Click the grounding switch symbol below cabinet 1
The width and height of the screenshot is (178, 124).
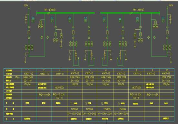26,58
